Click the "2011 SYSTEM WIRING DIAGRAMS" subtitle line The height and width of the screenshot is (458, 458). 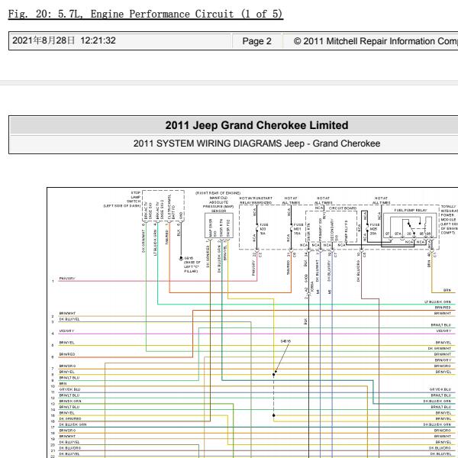[x=256, y=144]
